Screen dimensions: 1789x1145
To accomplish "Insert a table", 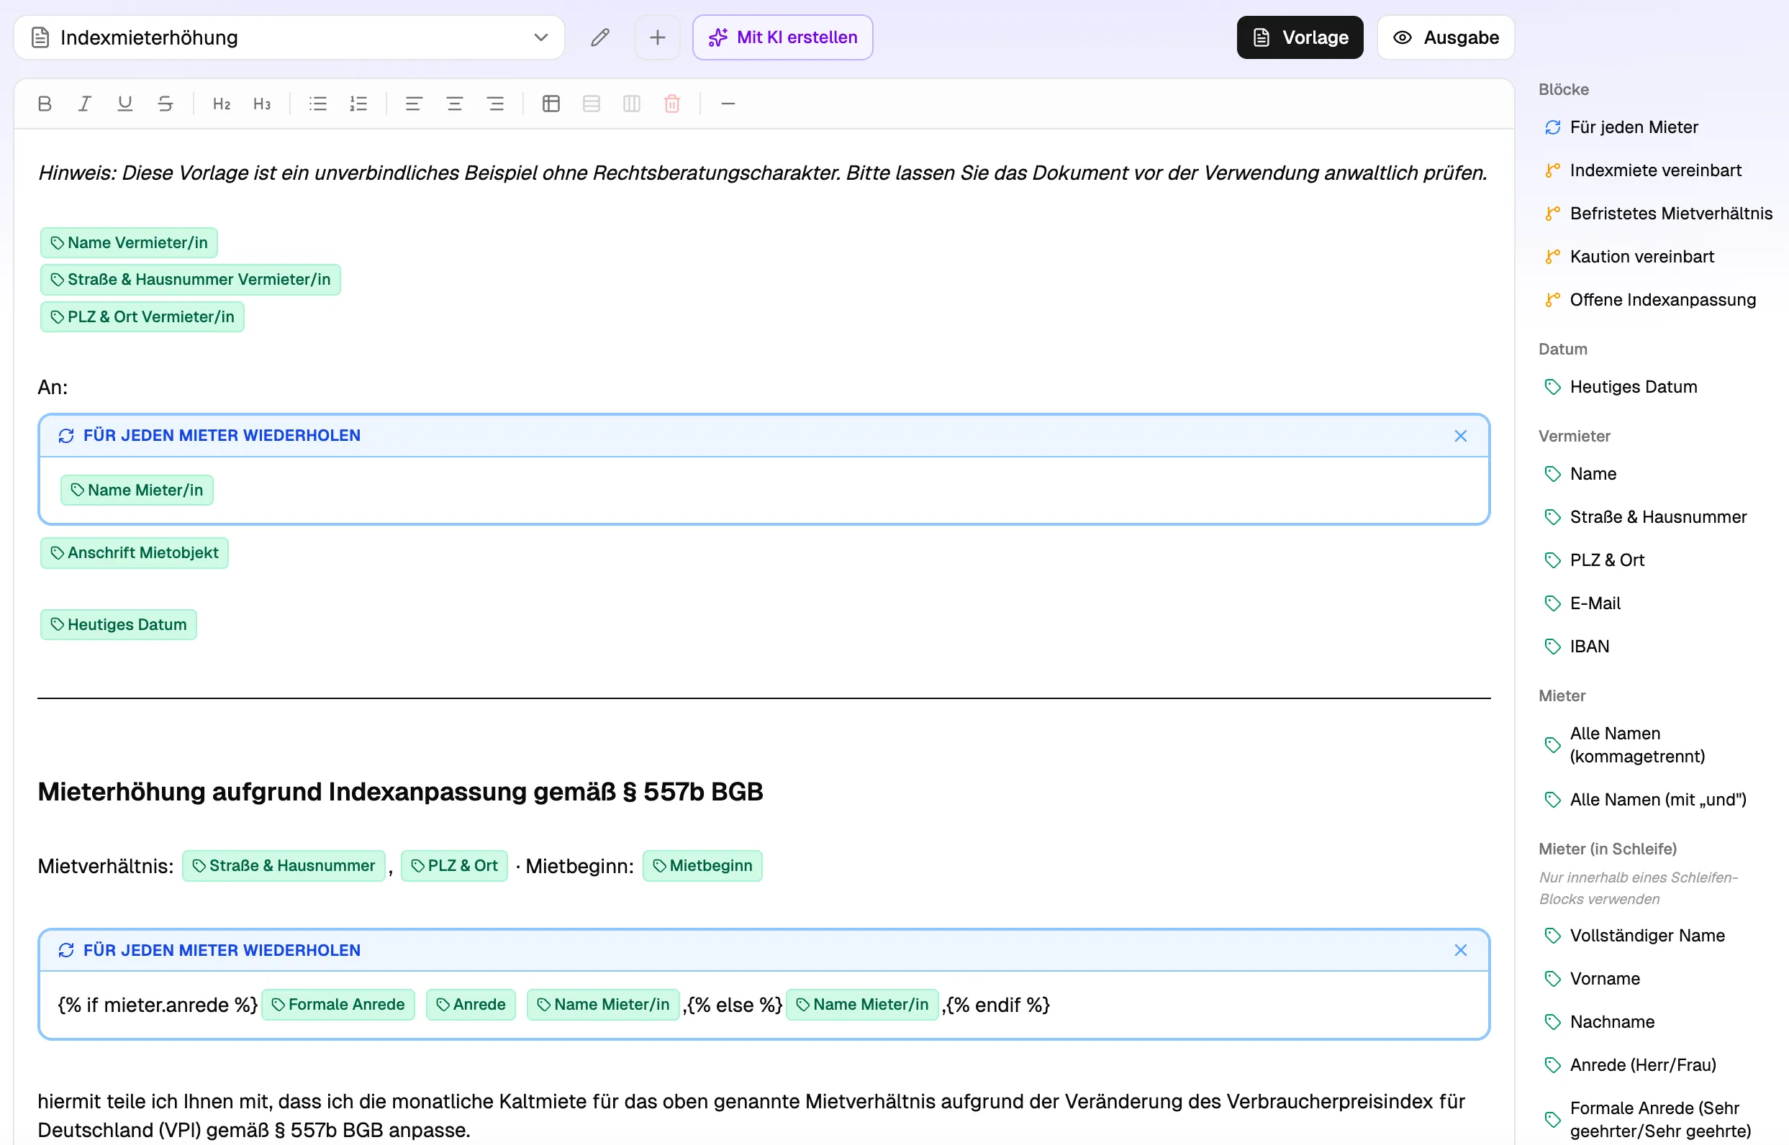I will coord(551,104).
